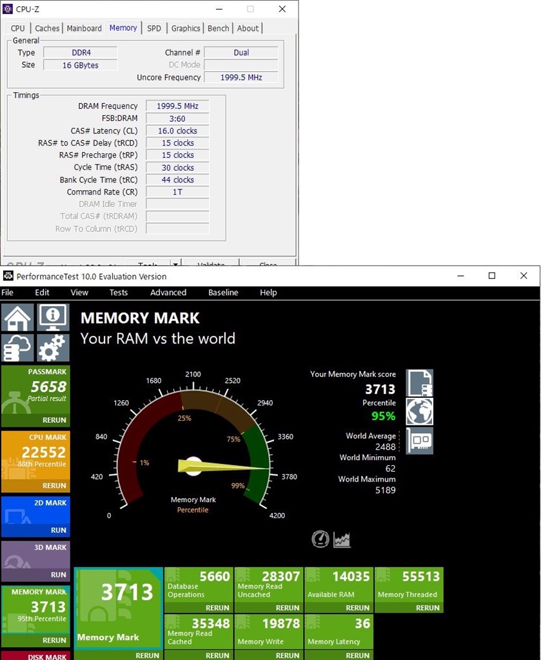Select the gauge speedometer view icon
This screenshot has width=541, height=660.
(x=320, y=539)
